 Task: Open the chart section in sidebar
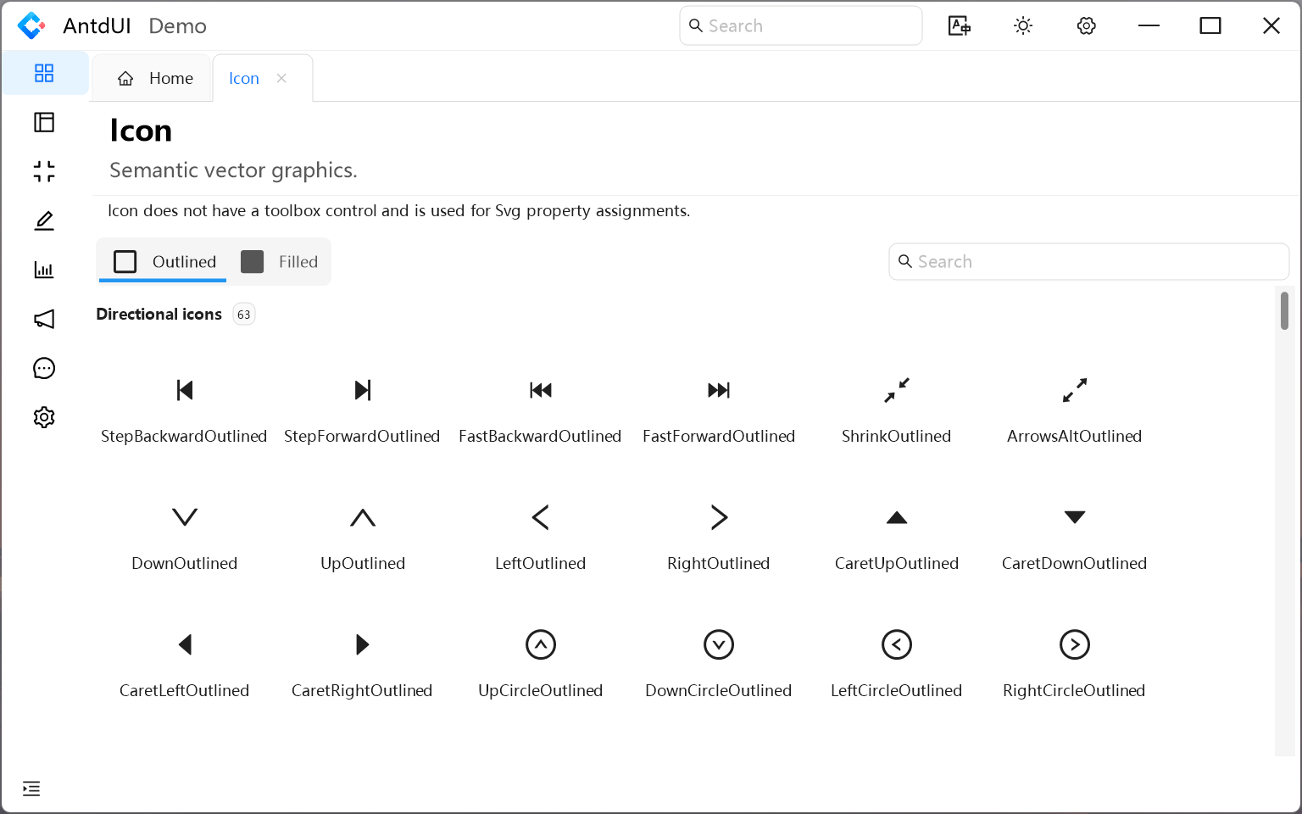coord(44,270)
